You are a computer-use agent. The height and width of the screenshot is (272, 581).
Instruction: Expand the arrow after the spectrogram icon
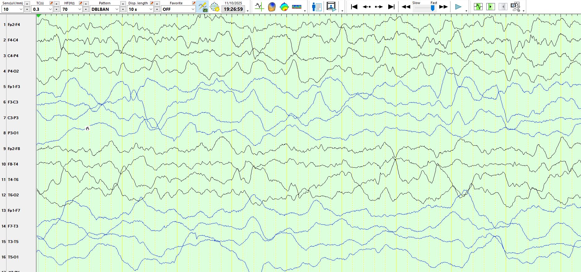pyautogui.click(x=305, y=10)
